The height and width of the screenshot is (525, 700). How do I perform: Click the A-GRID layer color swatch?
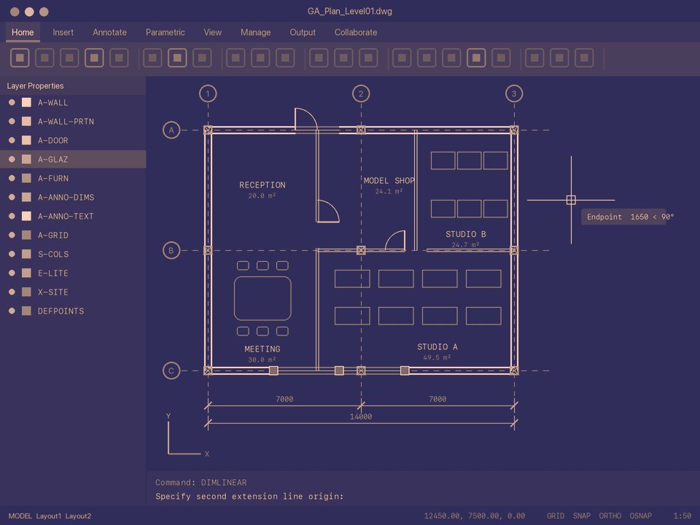pos(26,236)
